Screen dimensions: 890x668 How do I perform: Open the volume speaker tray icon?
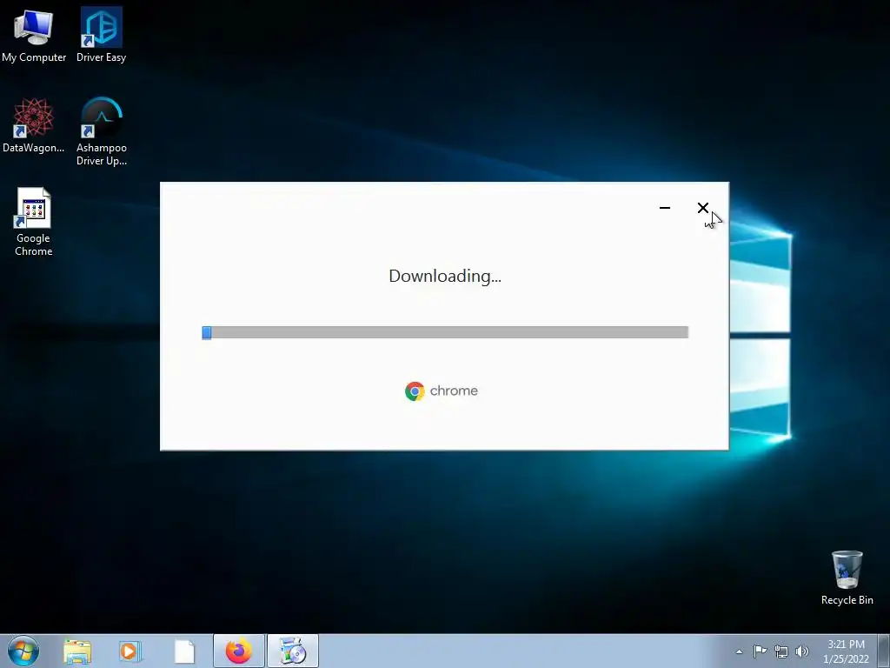(x=802, y=651)
